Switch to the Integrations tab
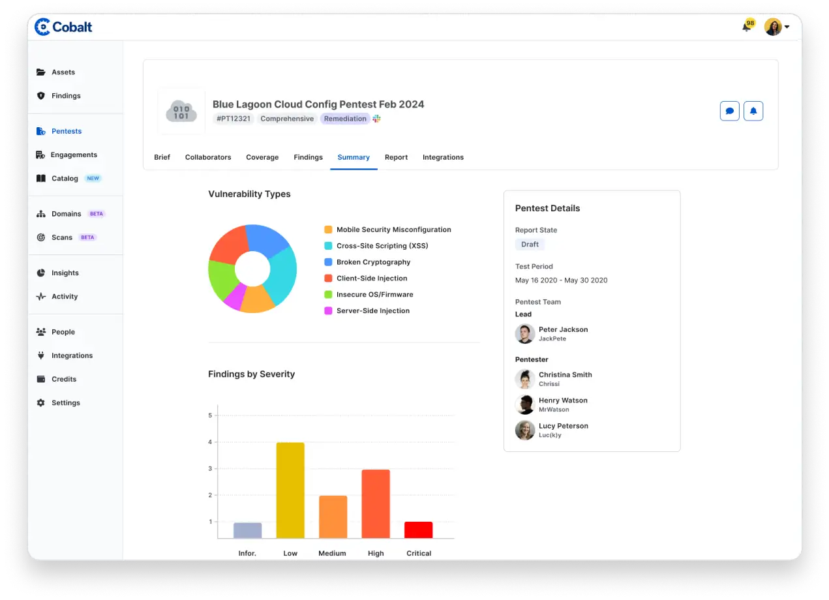Viewport: 829px width, 600px height. click(x=443, y=157)
